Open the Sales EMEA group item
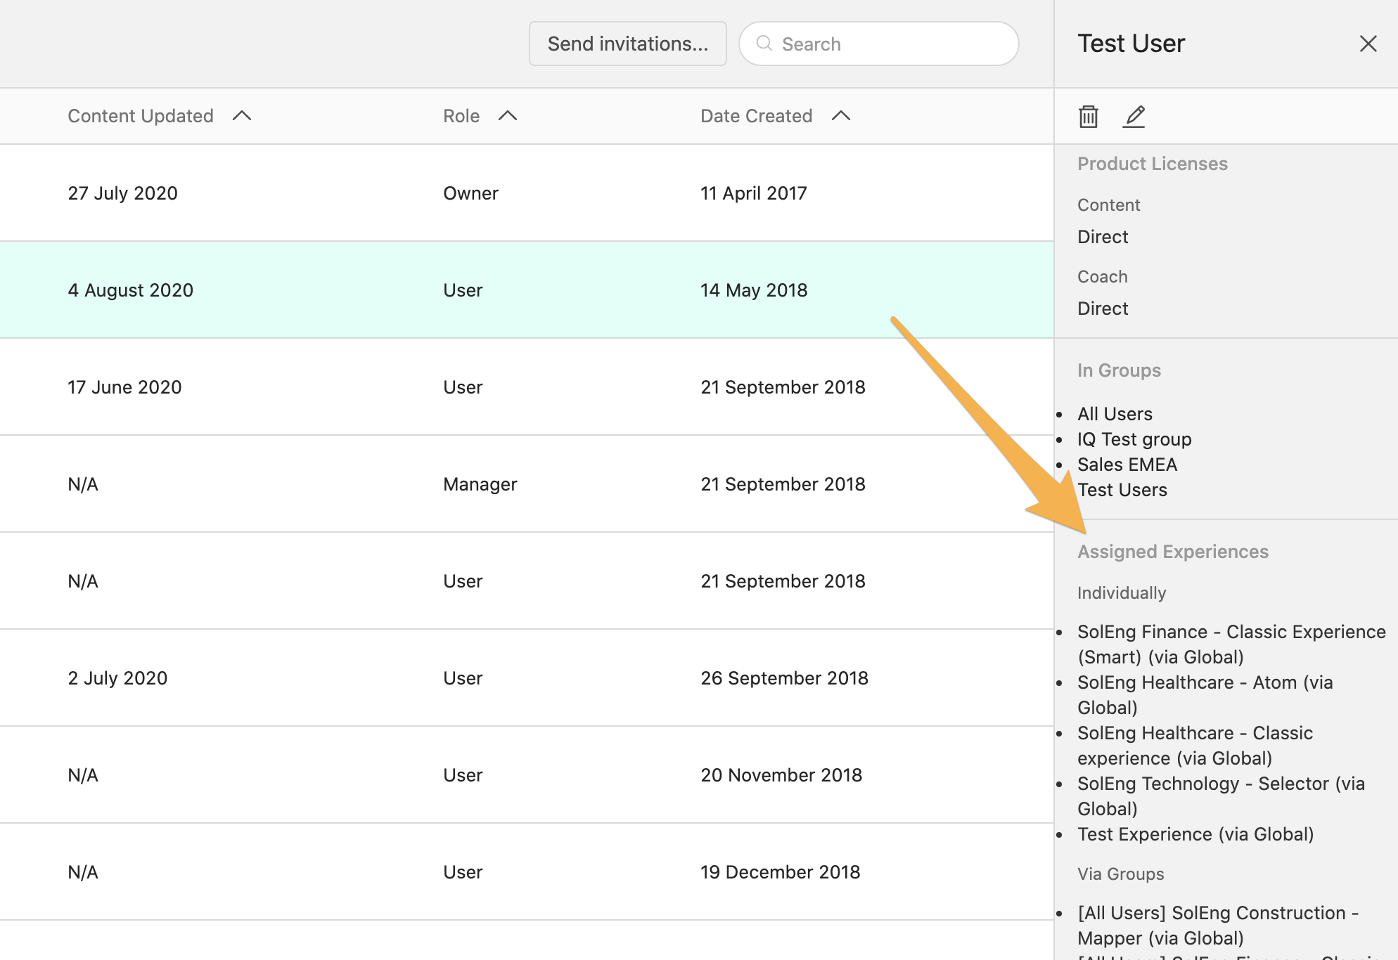 tap(1127, 465)
